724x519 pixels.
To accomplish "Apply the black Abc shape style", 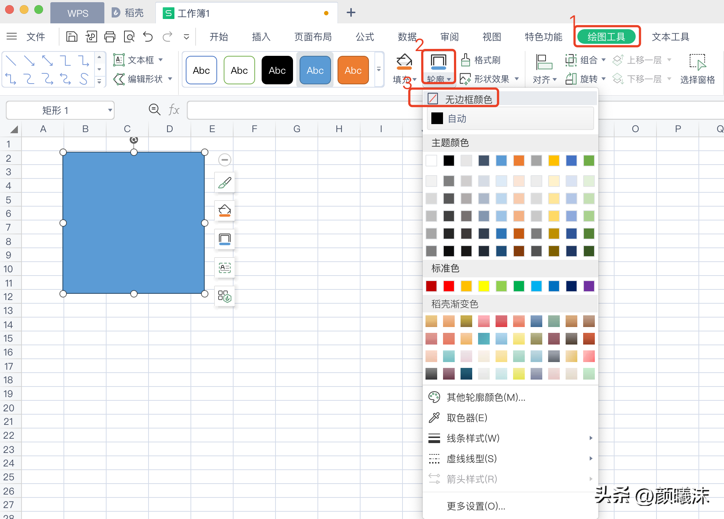I will [277, 70].
